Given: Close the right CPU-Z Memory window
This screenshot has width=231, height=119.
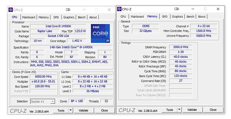Looking at the screenshot, I should (218, 9).
